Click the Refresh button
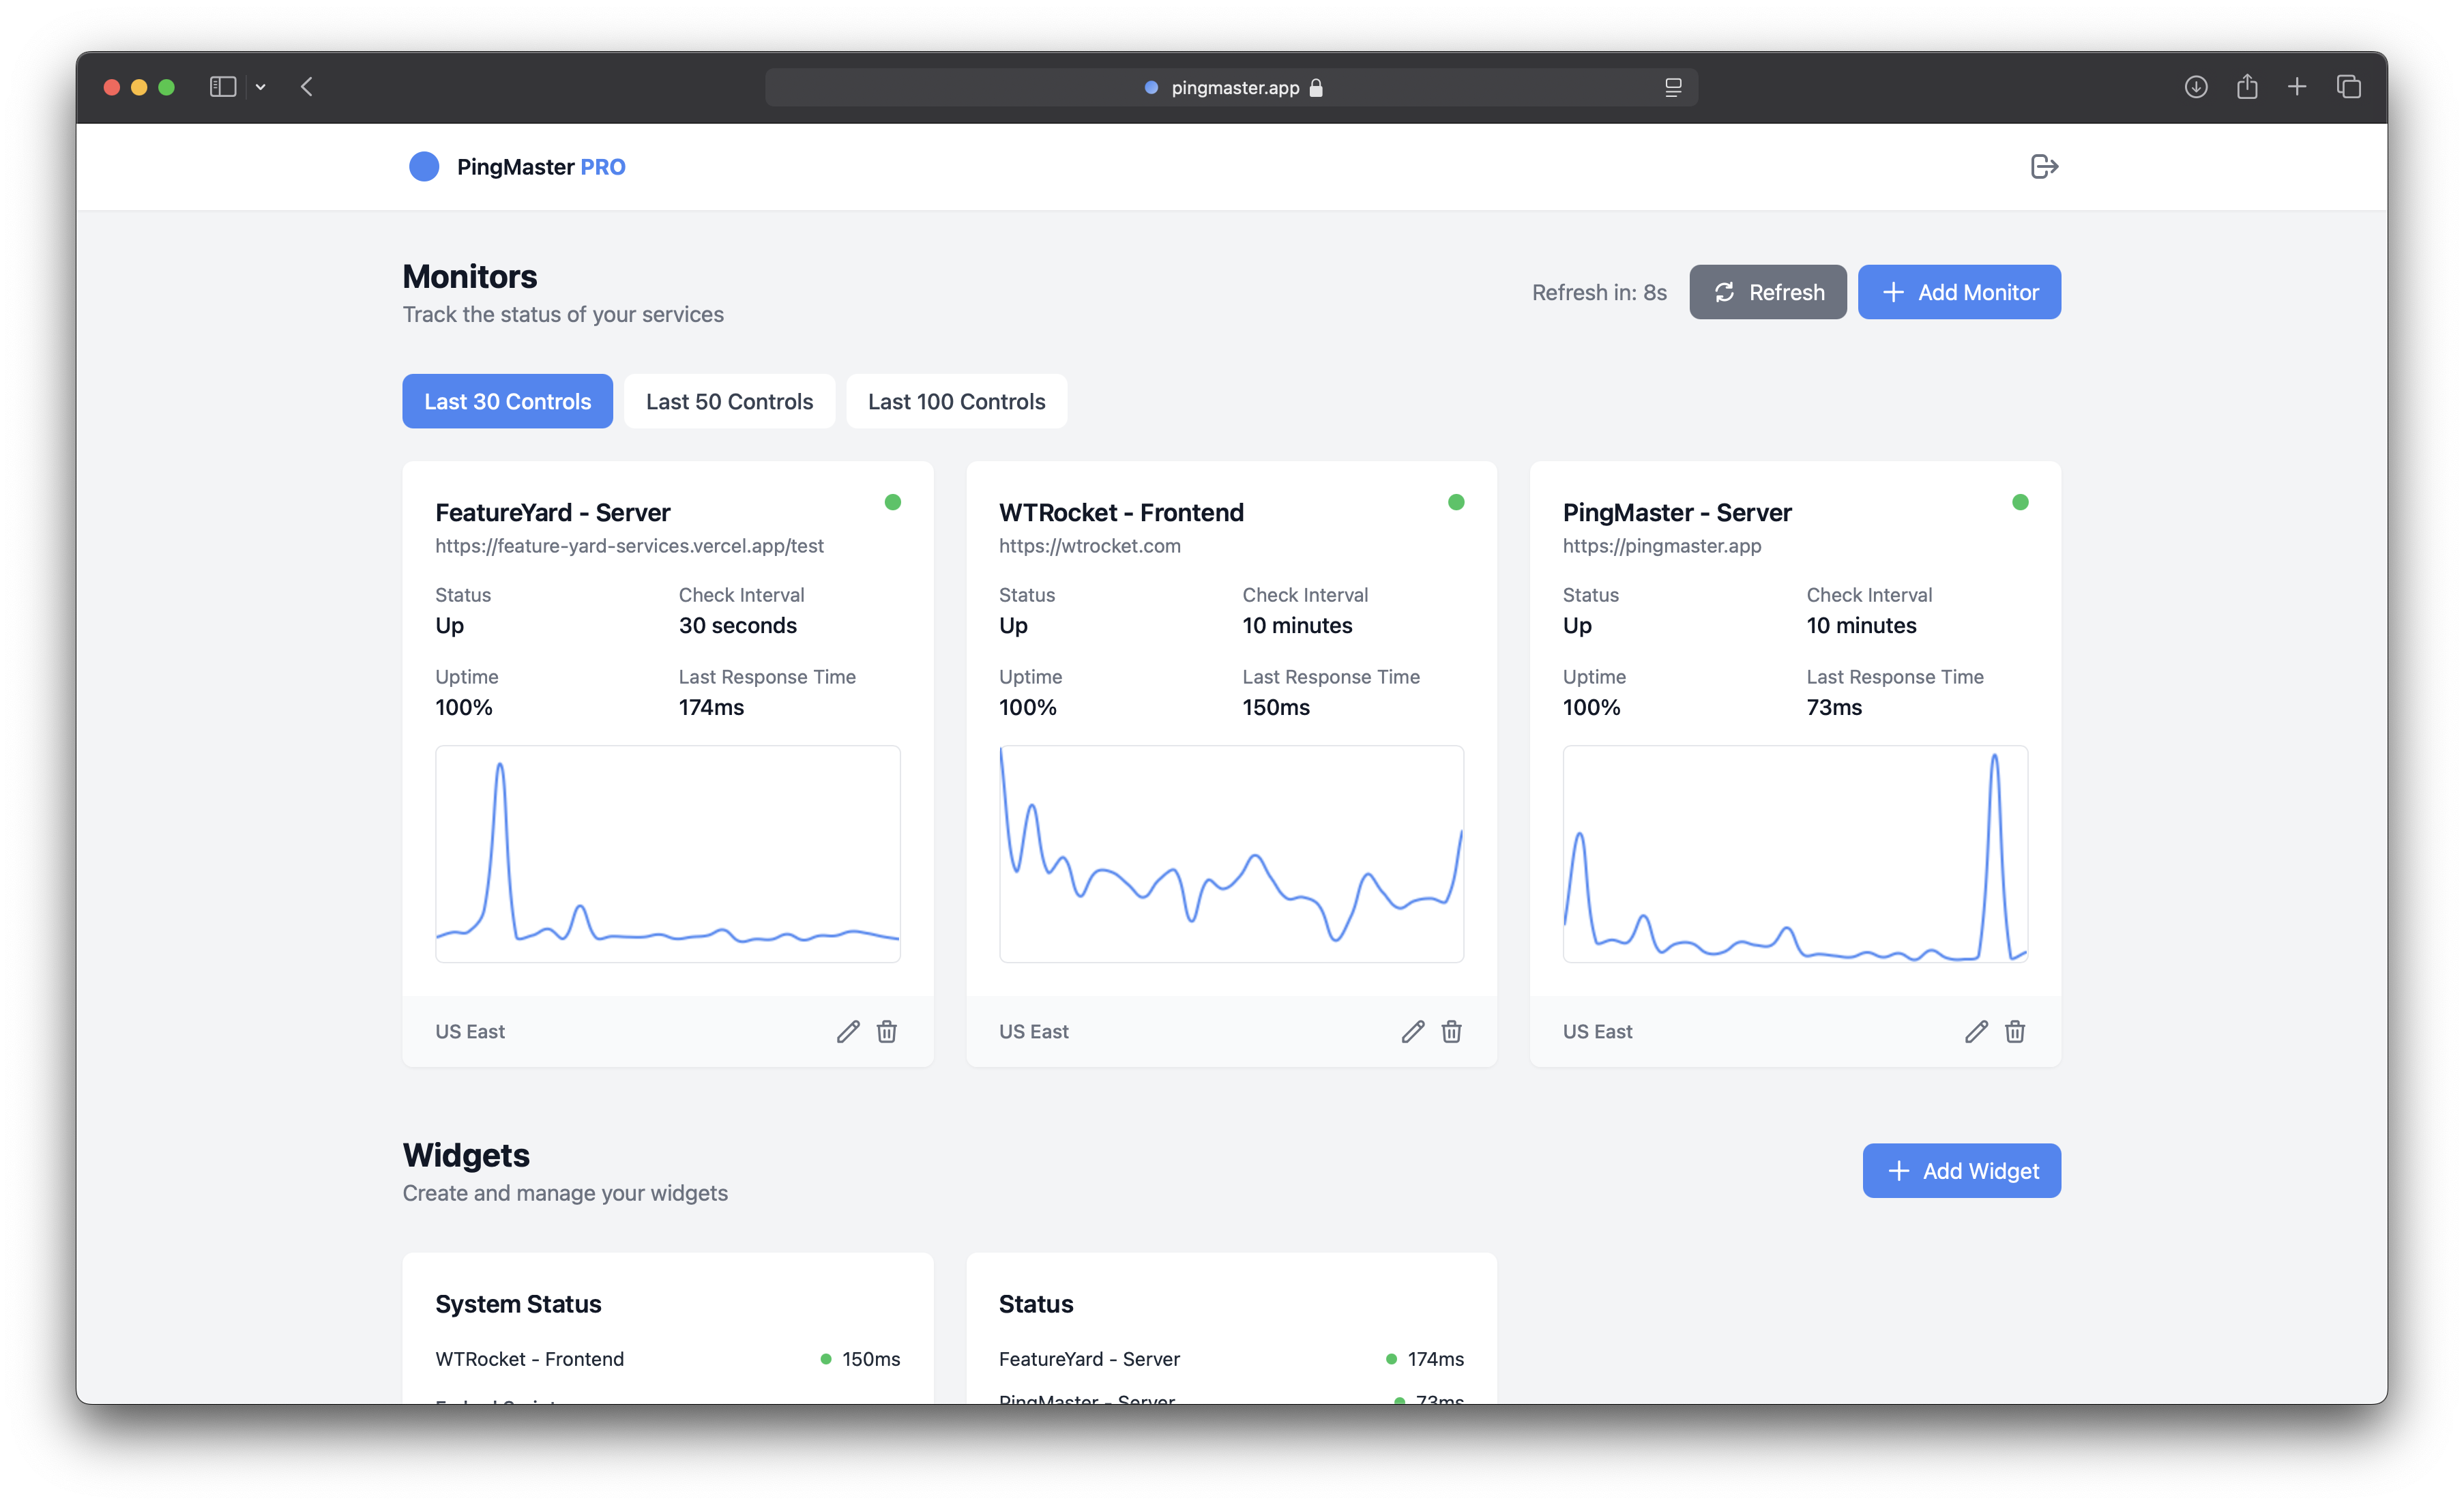The width and height of the screenshot is (2464, 1505). click(1767, 292)
